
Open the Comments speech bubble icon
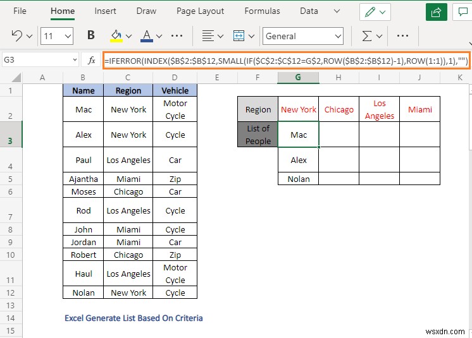tap(463, 12)
